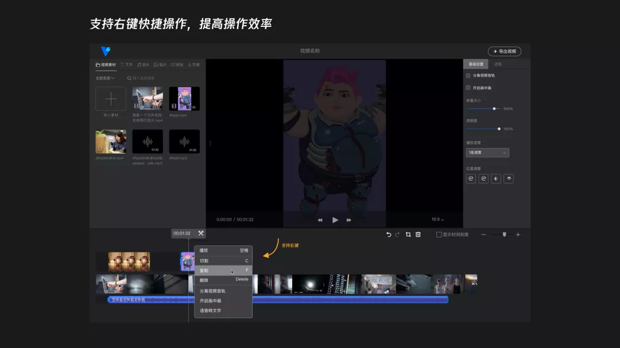The height and width of the screenshot is (348, 620).
Task: Click the first rotate icon under 位置调整
Action: tap(471, 178)
